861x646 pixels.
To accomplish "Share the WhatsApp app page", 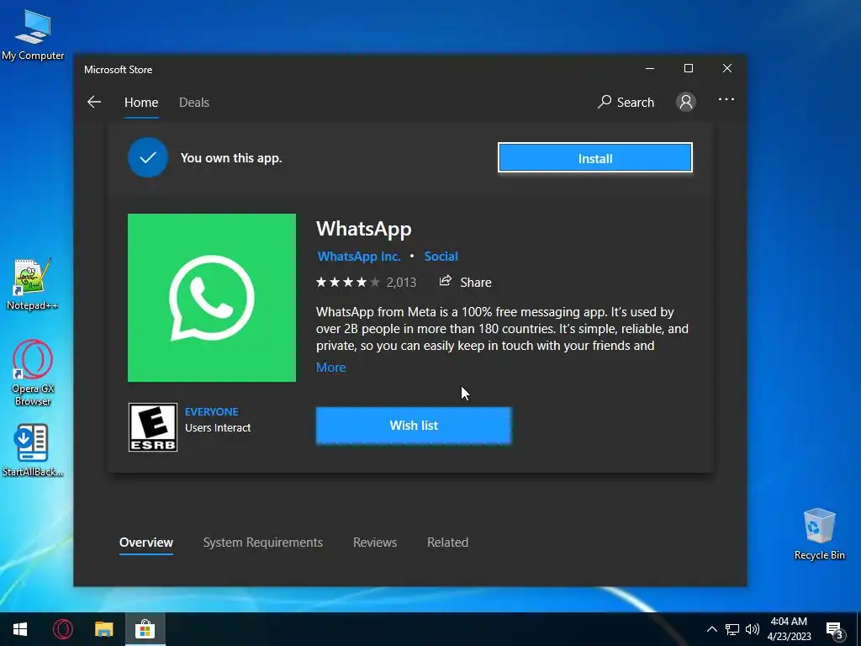I will click(465, 282).
